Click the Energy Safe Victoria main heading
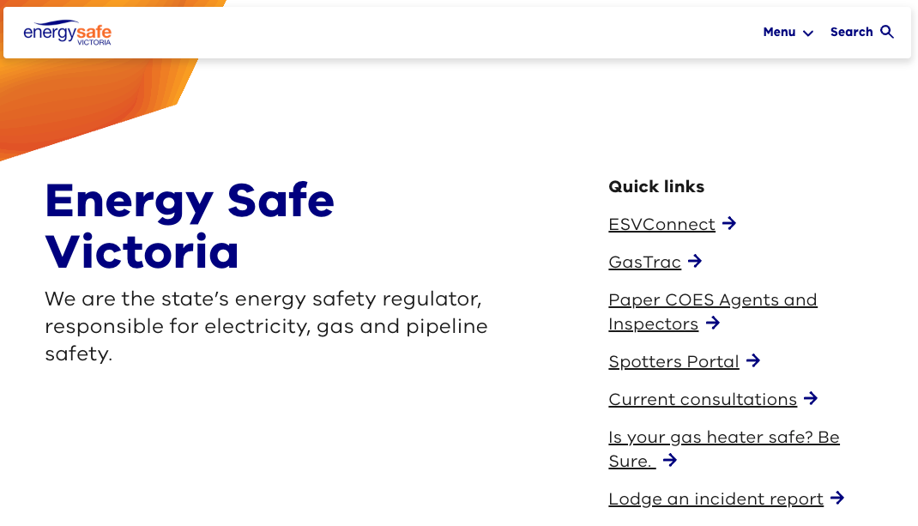The image size is (918, 526). pyautogui.click(x=190, y=226)
